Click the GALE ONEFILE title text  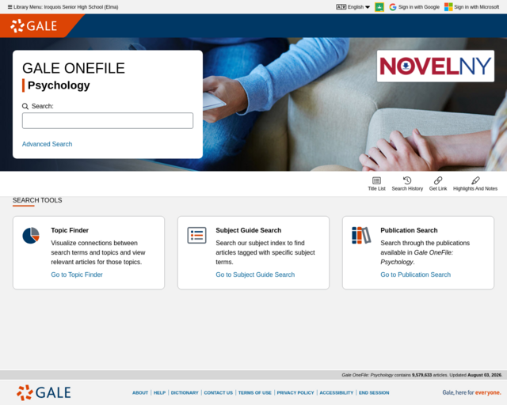point(74,68)
